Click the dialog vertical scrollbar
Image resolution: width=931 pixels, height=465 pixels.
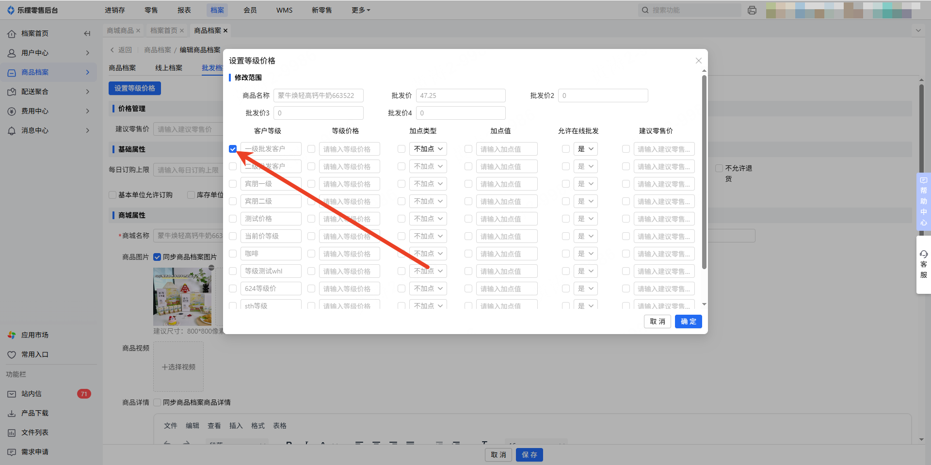(x=704, y=172)
